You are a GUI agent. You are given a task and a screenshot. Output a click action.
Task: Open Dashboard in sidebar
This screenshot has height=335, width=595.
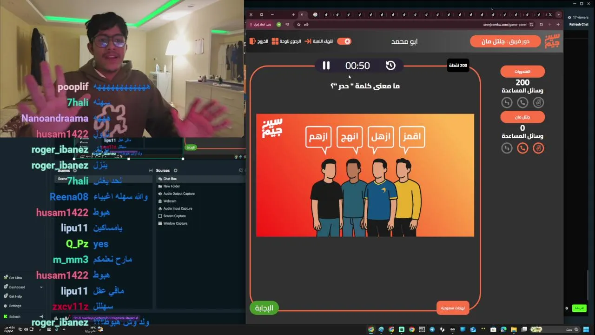[x=14, y=287]
